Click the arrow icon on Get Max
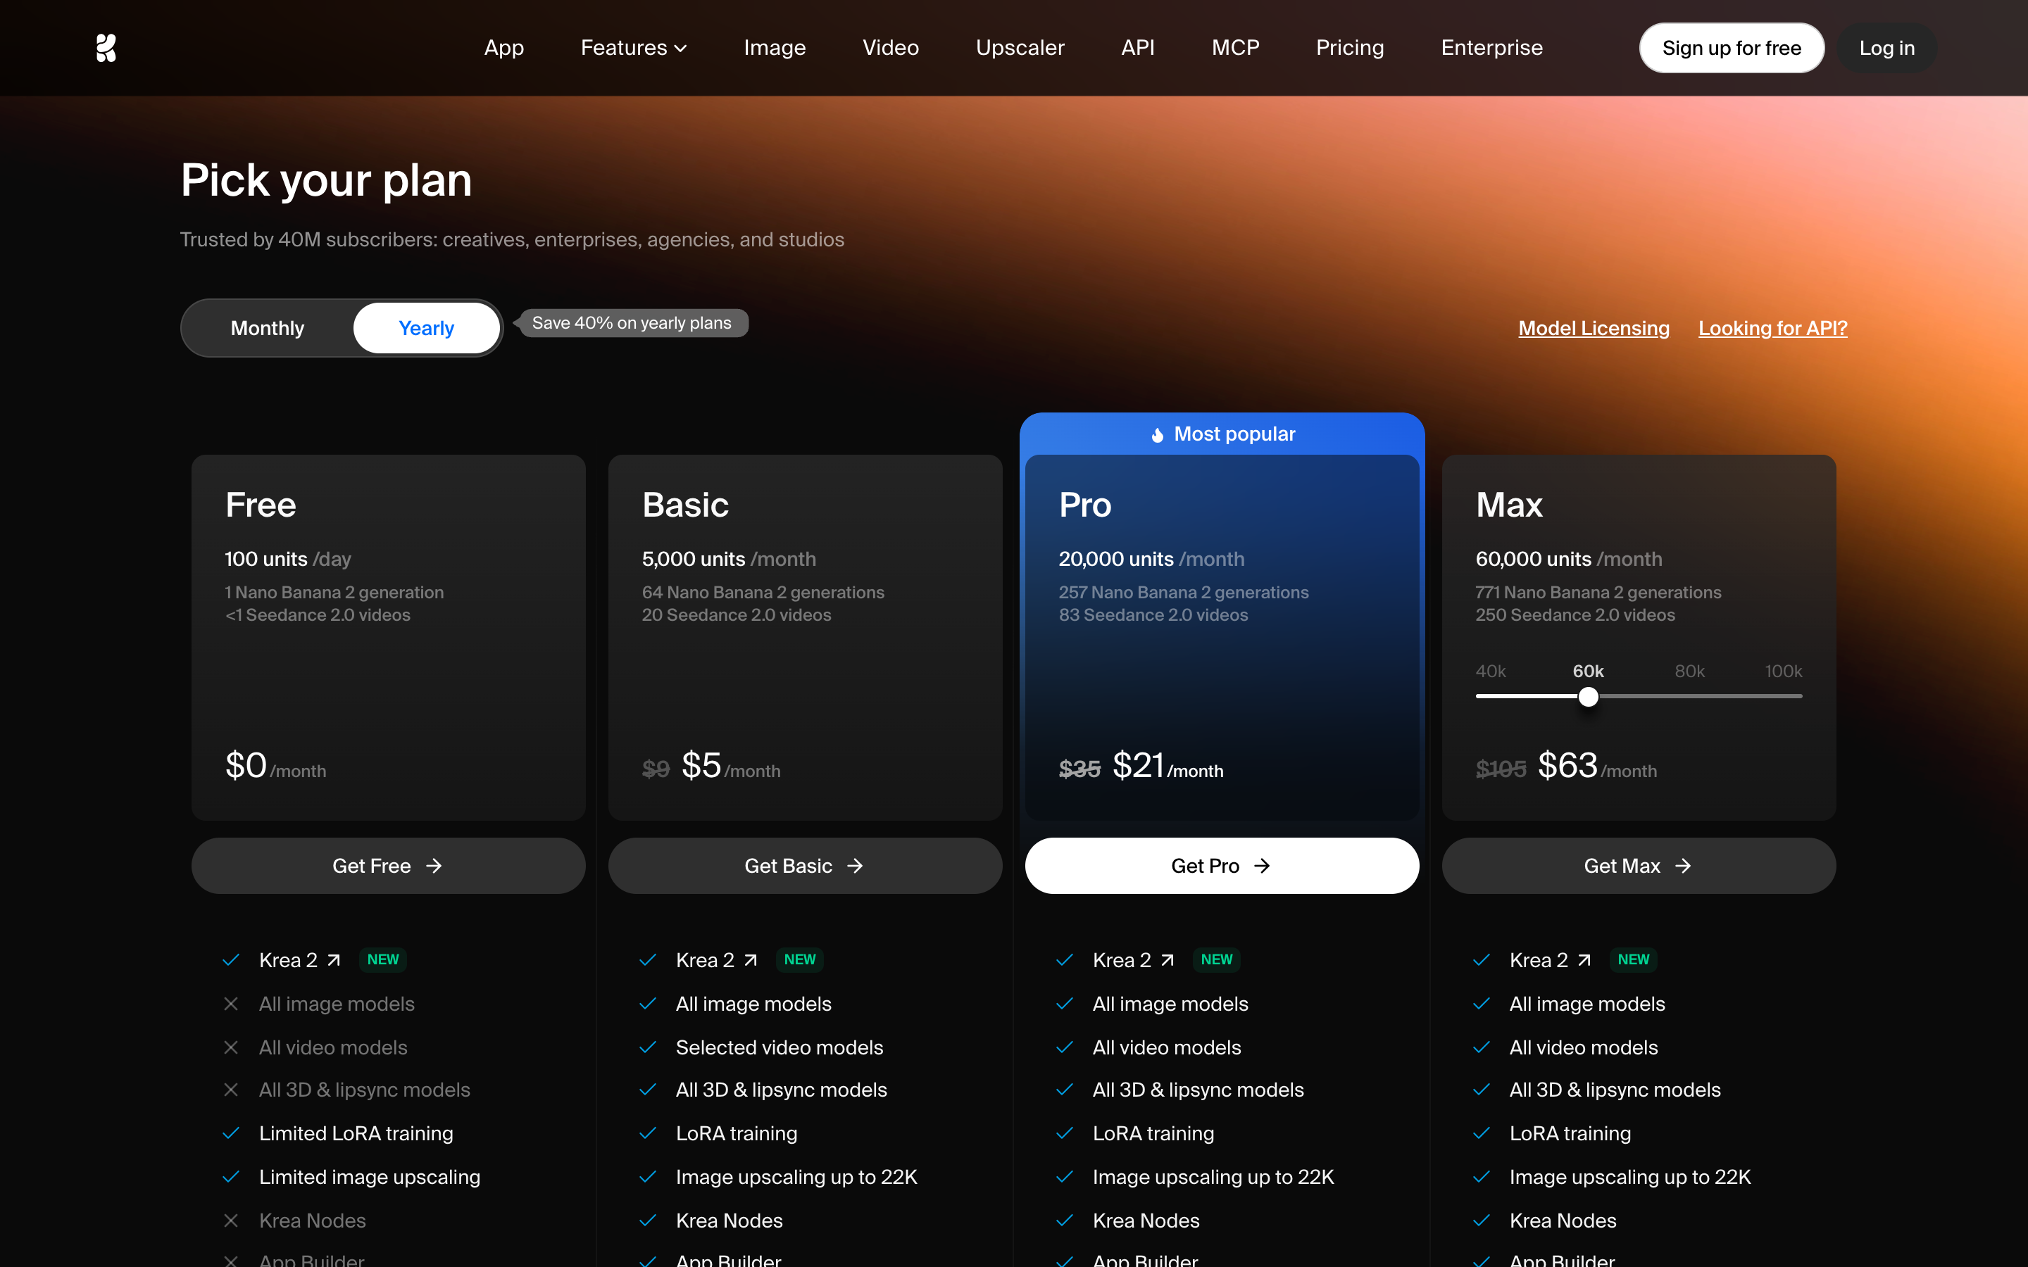 (1683, 866)
